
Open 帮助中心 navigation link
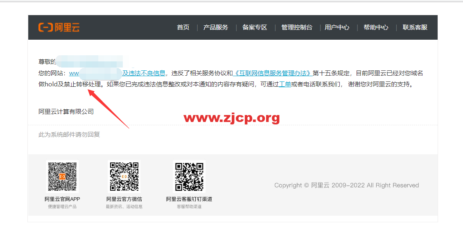point(376,27)
